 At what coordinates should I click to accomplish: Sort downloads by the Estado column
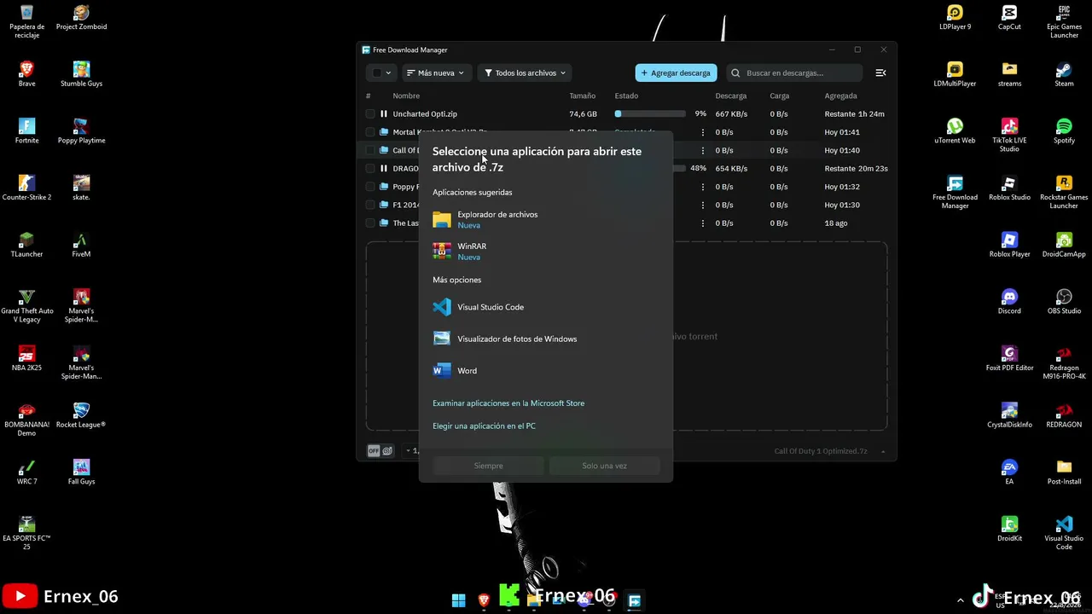point(626,96)
